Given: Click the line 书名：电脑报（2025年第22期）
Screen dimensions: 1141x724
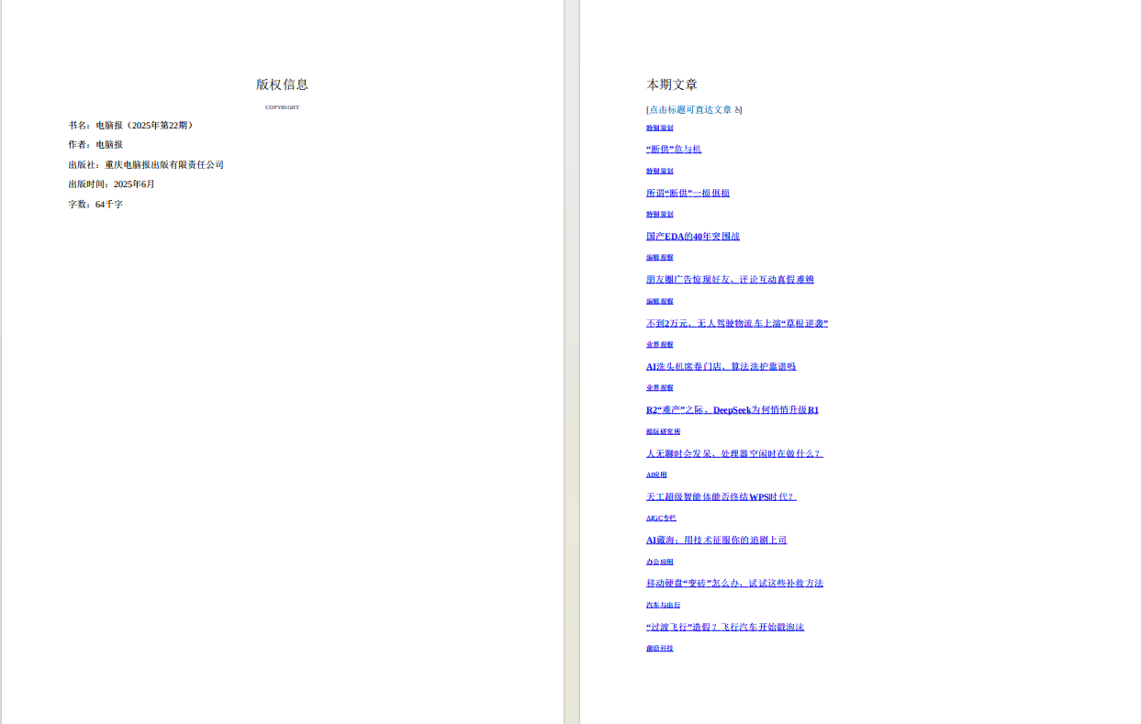Looking at the screenshot, I should (x=130, y=125).
